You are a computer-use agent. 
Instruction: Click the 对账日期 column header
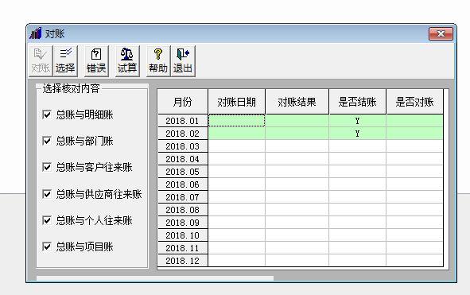coord(236,102)
